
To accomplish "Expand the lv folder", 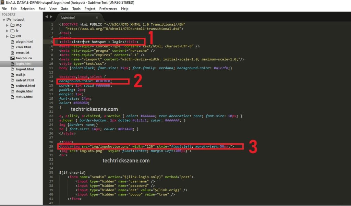I will [x=7, y=31].
